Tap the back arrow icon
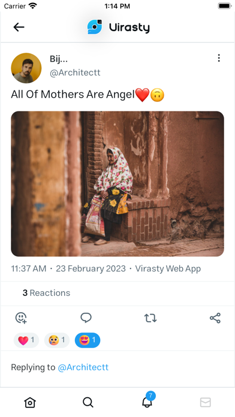The height and width of the screenshot is (417, 235). click(x=19, y=27)
